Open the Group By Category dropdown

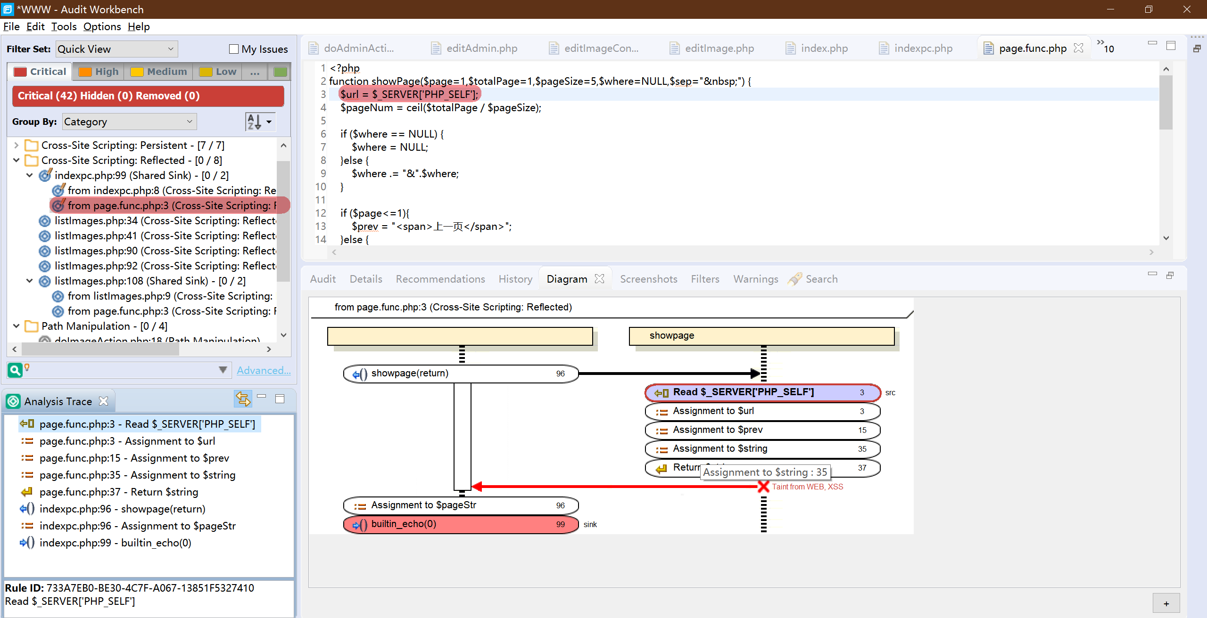click(x=129, y=122)
